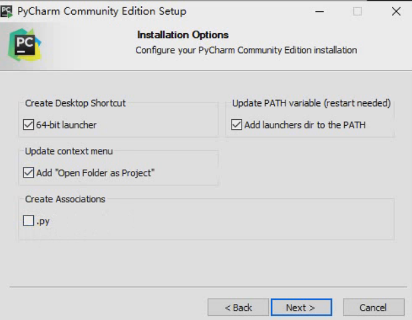Toggle Add launchers dir to PATH checkbox
412x320 pixels.
(x=236, y=125)
